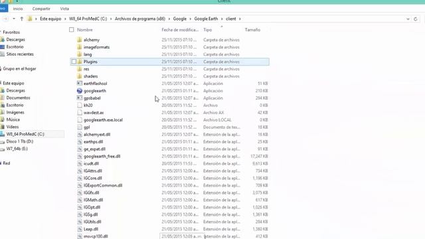The height and width of the screenshot is (239, 425).
Task: Select Documentos under Este equipo
Action: (x=18, y=98)
